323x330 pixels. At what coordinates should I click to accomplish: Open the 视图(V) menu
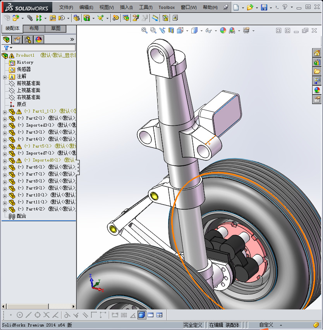[107, 7]
